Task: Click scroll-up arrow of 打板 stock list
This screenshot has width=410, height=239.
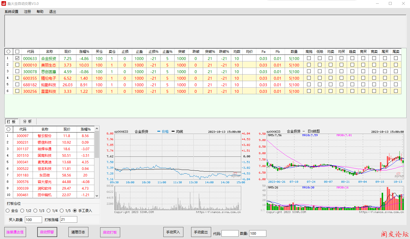Action: 97,129
